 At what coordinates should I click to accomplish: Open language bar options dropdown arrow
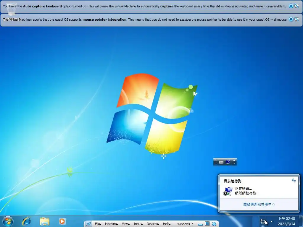pos(234,163)
